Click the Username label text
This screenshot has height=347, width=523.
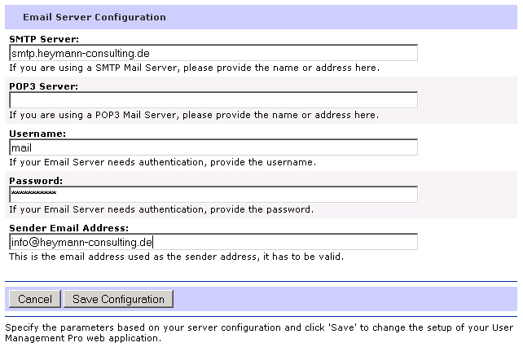pyautogui.click(x=37, y=134)
